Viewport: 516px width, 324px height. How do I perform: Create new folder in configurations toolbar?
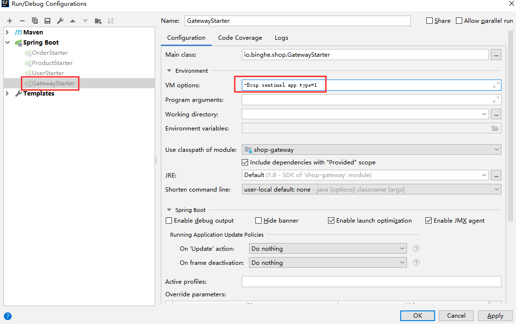click(98, 21)
